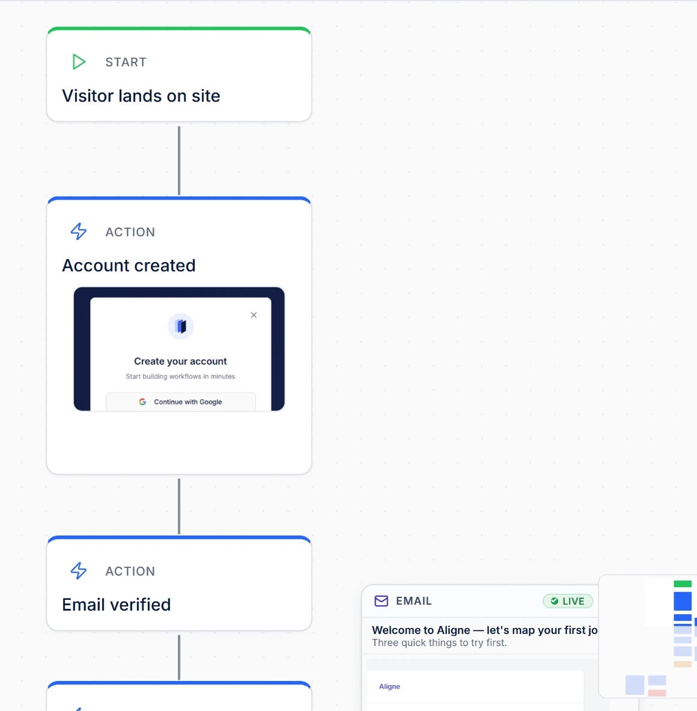Click the green check icon in LIVE badge
Viewport: 697px width, 711px height.
[554, 601]
